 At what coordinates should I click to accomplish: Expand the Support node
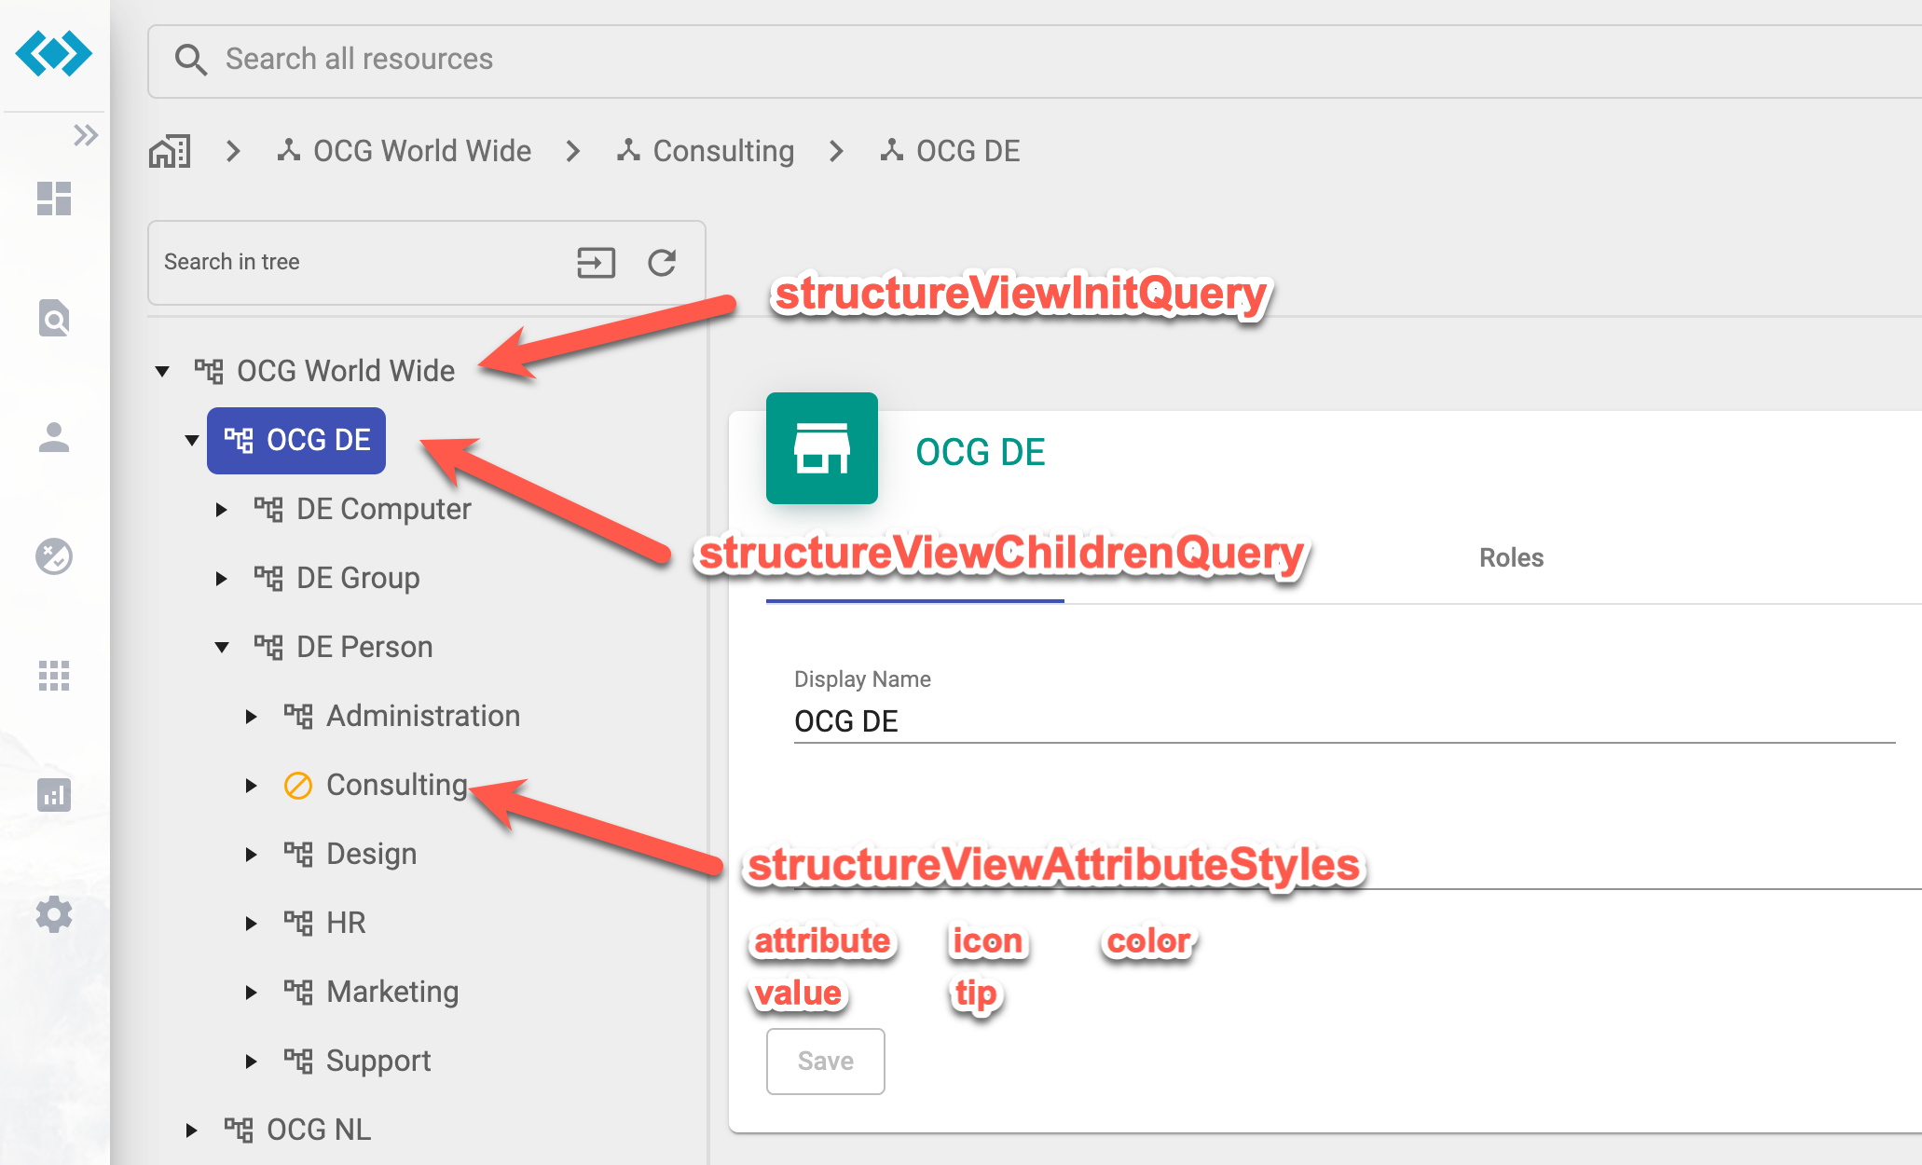point(252,1062)
